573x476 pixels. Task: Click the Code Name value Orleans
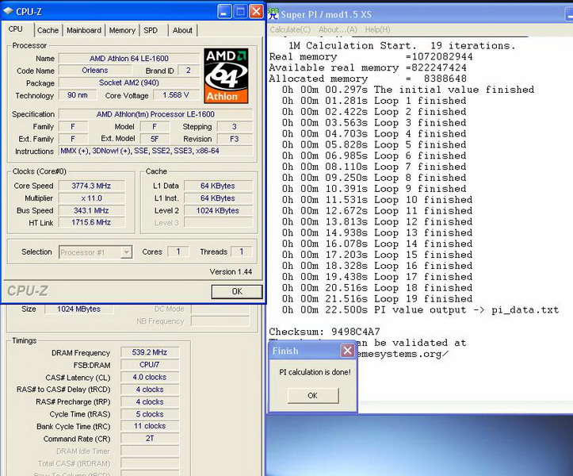click(x=95, y=71)
